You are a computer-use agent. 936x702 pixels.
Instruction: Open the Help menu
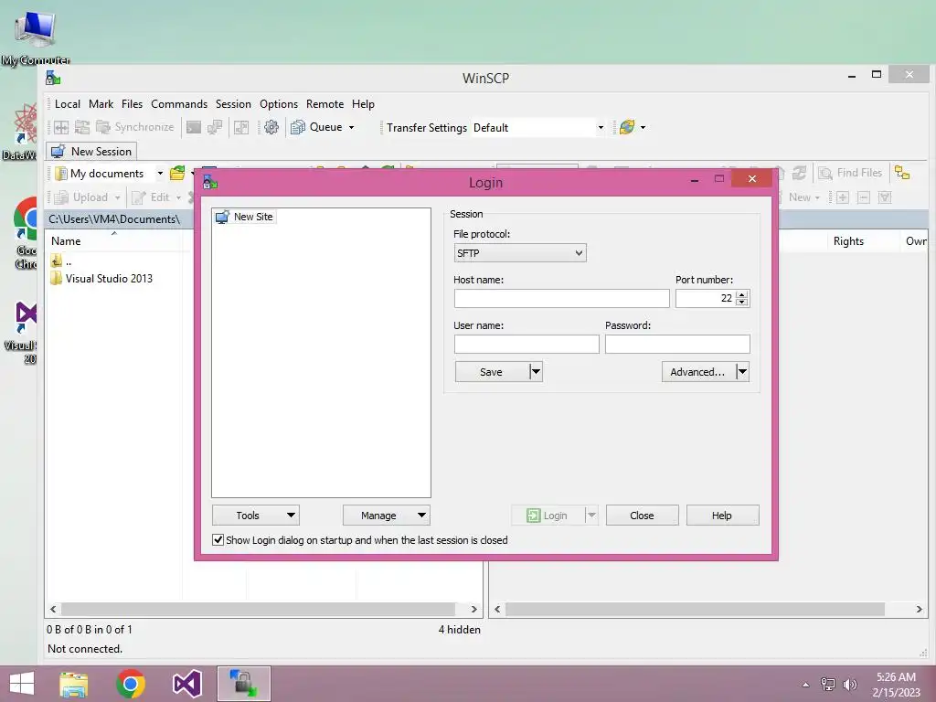pos(363,104)
